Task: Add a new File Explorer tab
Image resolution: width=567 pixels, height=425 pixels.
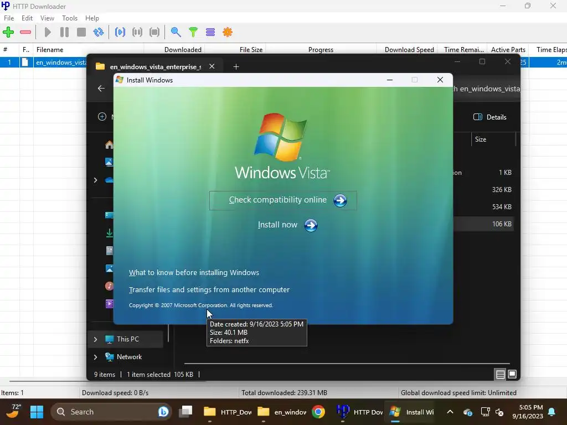Action: (236, 66)
